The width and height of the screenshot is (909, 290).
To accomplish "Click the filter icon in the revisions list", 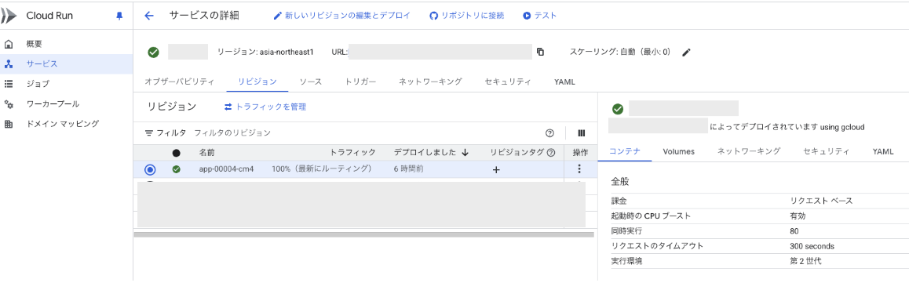I will [149, 133].
